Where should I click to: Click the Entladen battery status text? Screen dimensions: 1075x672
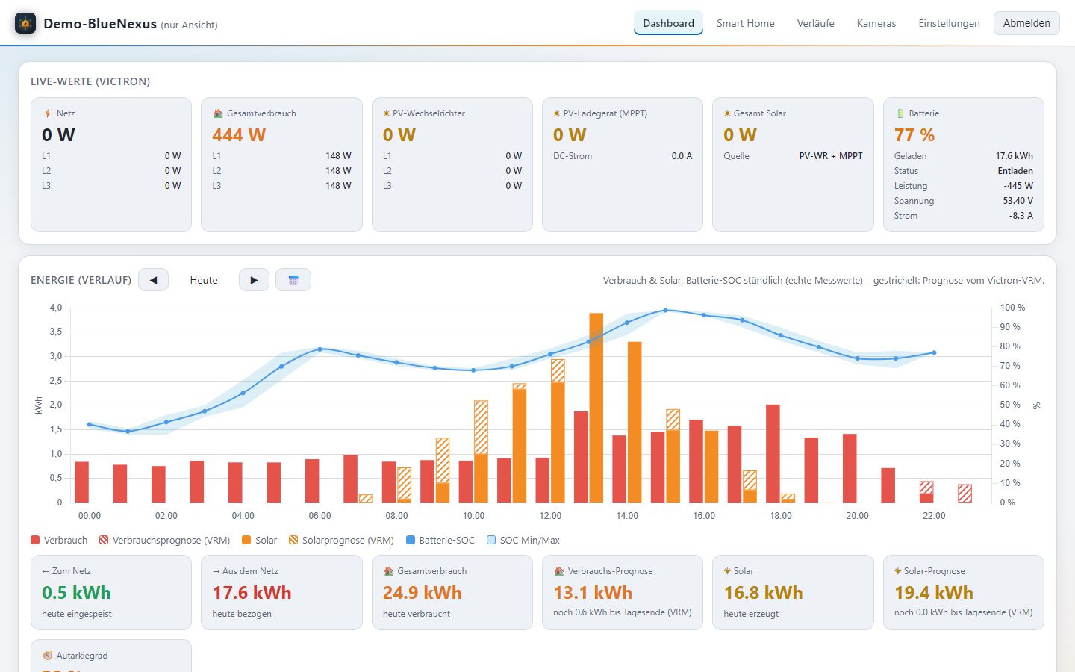tap(1015, 171)
